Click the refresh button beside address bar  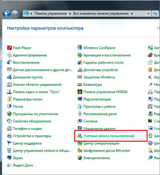click(x=155, y=14)
